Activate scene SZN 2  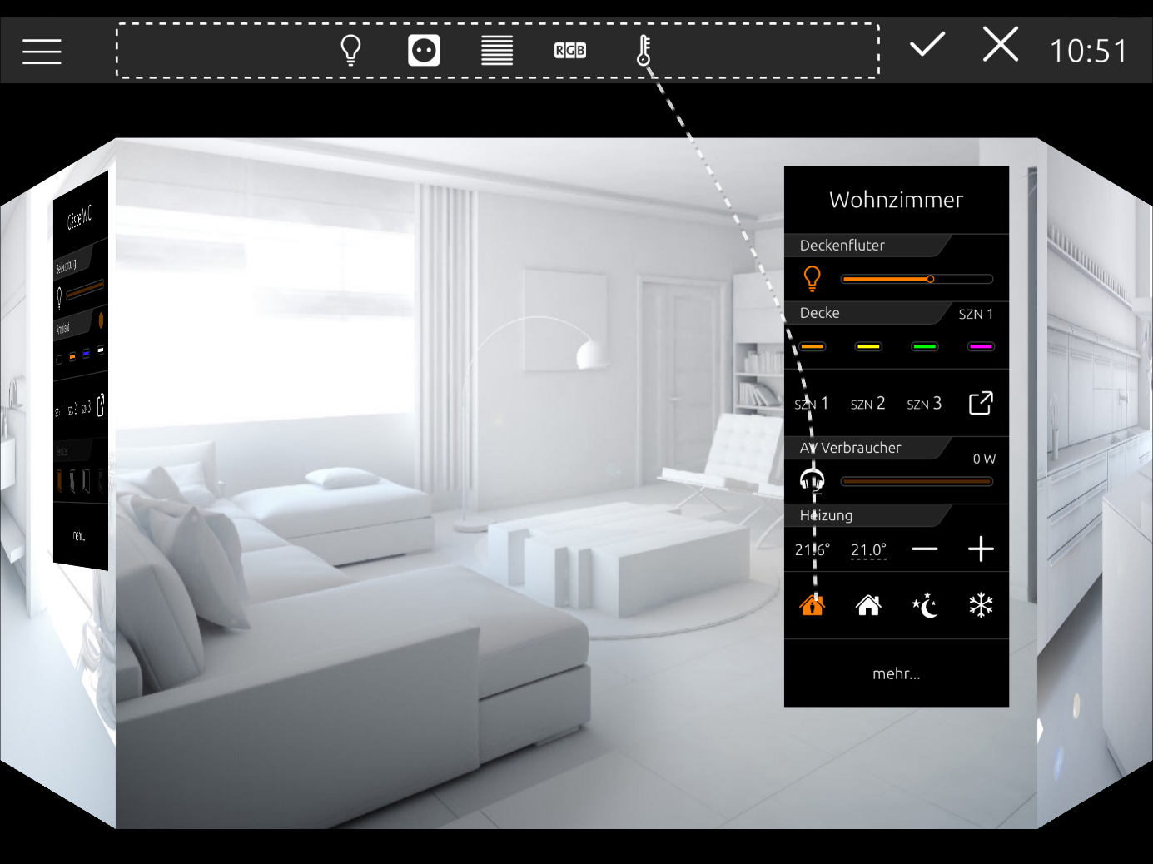click(x=868, y=404)
